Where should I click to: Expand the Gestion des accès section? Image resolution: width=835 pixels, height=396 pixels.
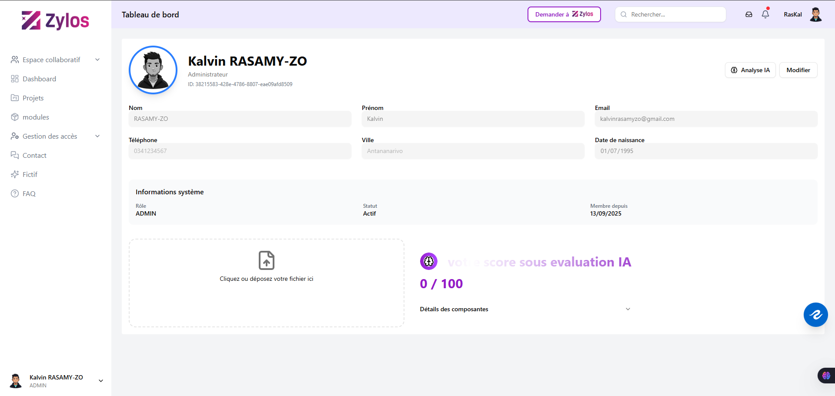point(97,136)
